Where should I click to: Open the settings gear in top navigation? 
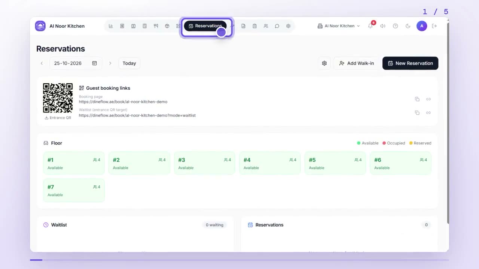(288, 26)
